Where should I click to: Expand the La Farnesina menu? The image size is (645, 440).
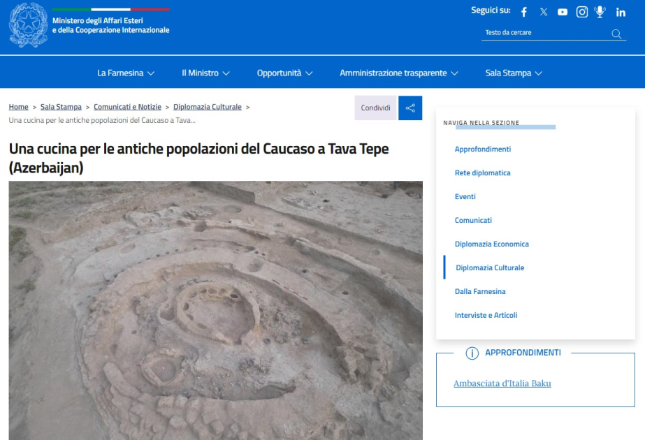click(x=126, y=73)
